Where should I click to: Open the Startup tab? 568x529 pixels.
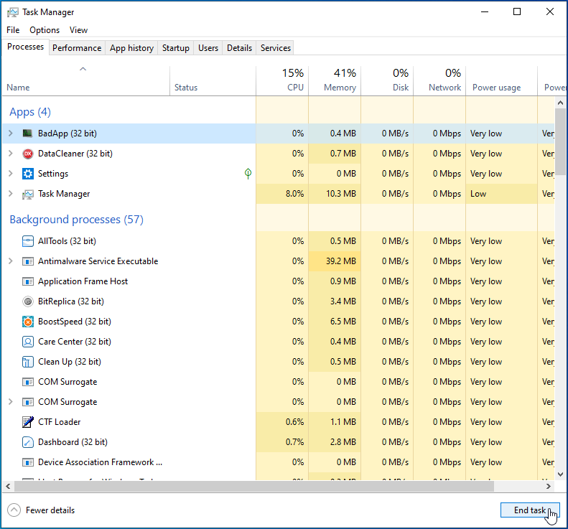point(176,48)
